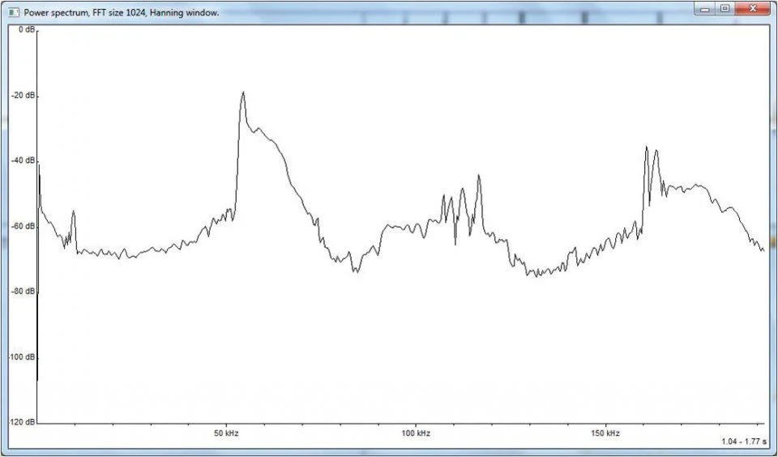
Task: Minimize the Power spectrum window
Action: click(x=707, y=9)
